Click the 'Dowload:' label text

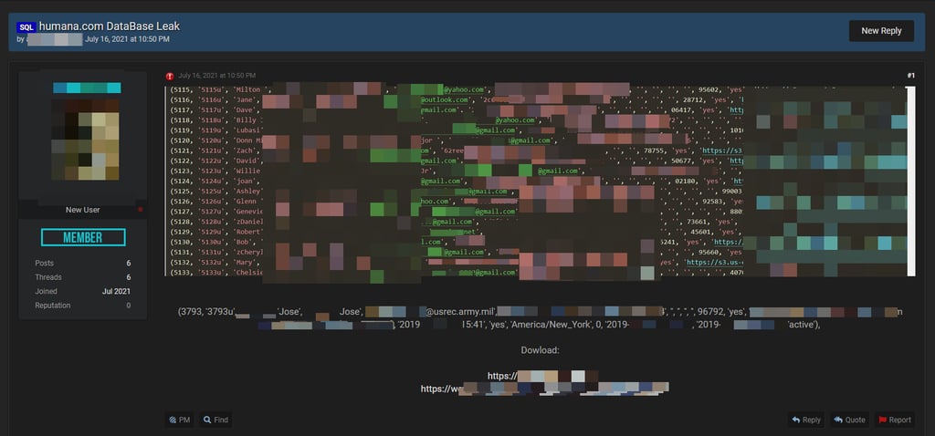click(541, 350)
